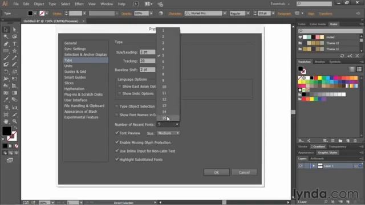365x205 pixels.
Task: Select the Selection tool arrow
Action: (x=6, y=30)
